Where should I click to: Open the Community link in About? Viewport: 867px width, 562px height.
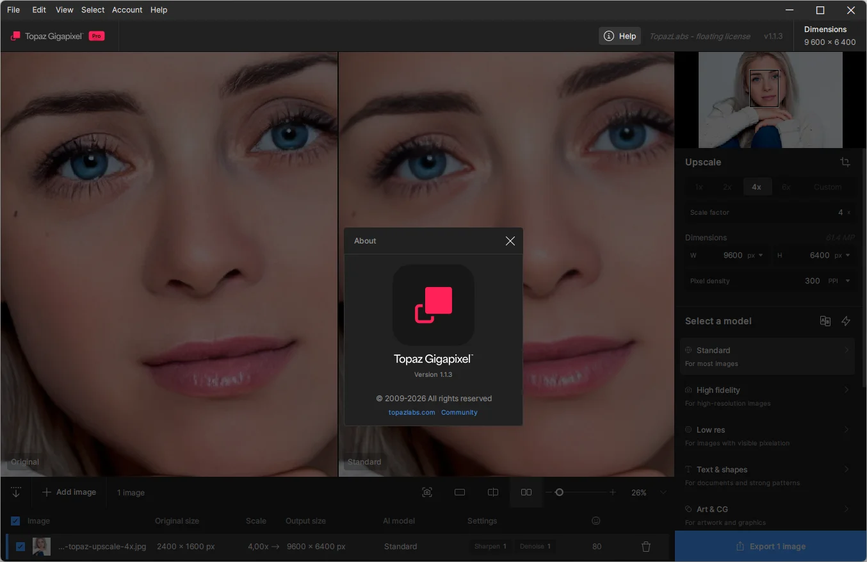click(459, 413)
